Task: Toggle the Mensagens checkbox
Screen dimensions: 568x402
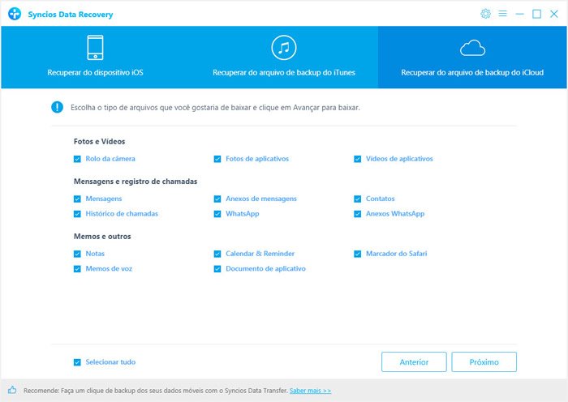Action: [x=77, y=199]
